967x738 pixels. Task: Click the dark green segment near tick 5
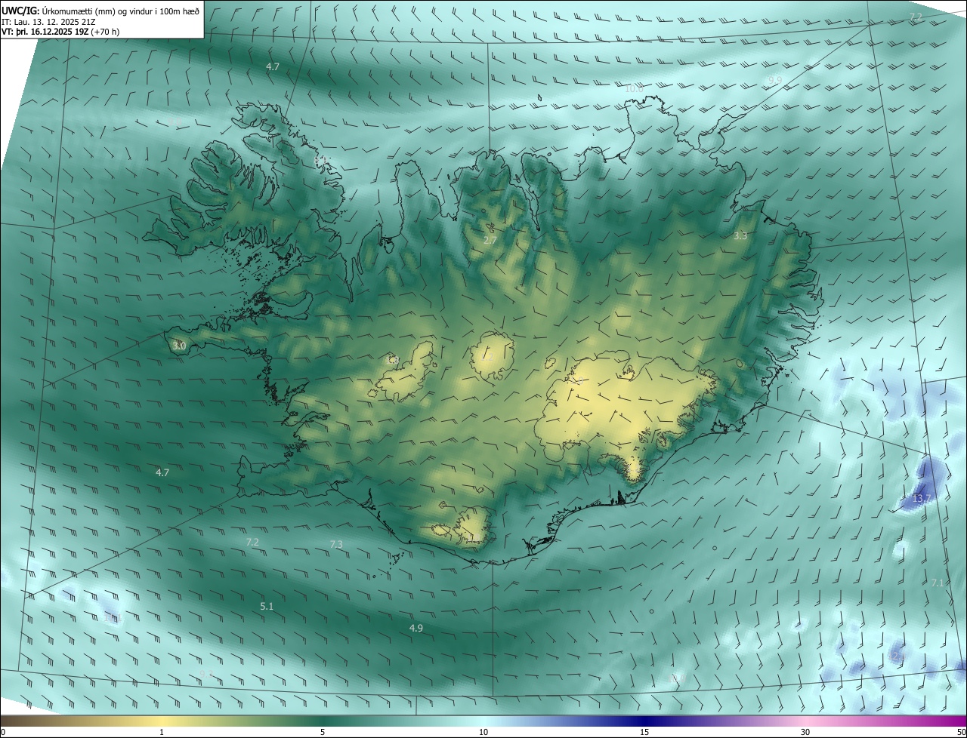coord(323,721)
